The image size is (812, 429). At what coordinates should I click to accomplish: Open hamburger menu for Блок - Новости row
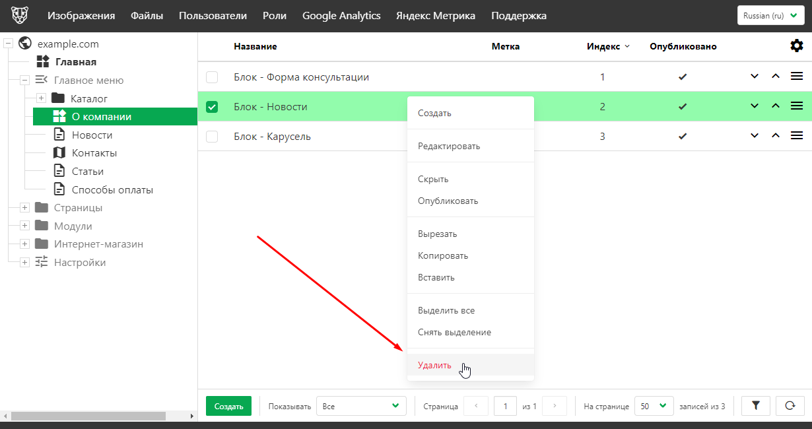pyautogui.click(x=797, y=106)
